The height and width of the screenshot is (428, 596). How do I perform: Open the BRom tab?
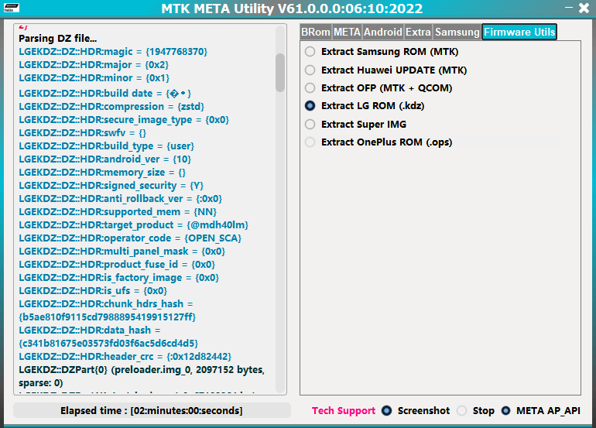click(x=316, y=32)
